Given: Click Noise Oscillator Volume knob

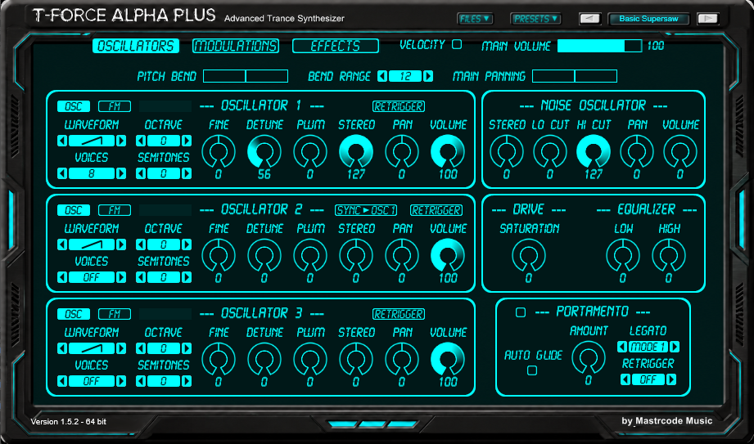Looking at the screenshot, I should tap(680, 151).
